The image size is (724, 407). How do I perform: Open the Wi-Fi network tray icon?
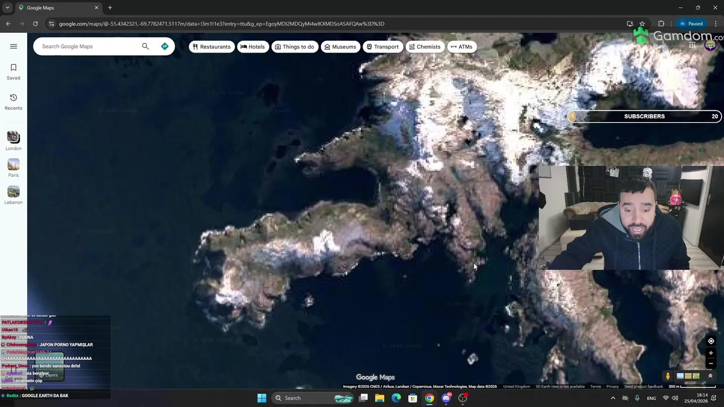666,398
